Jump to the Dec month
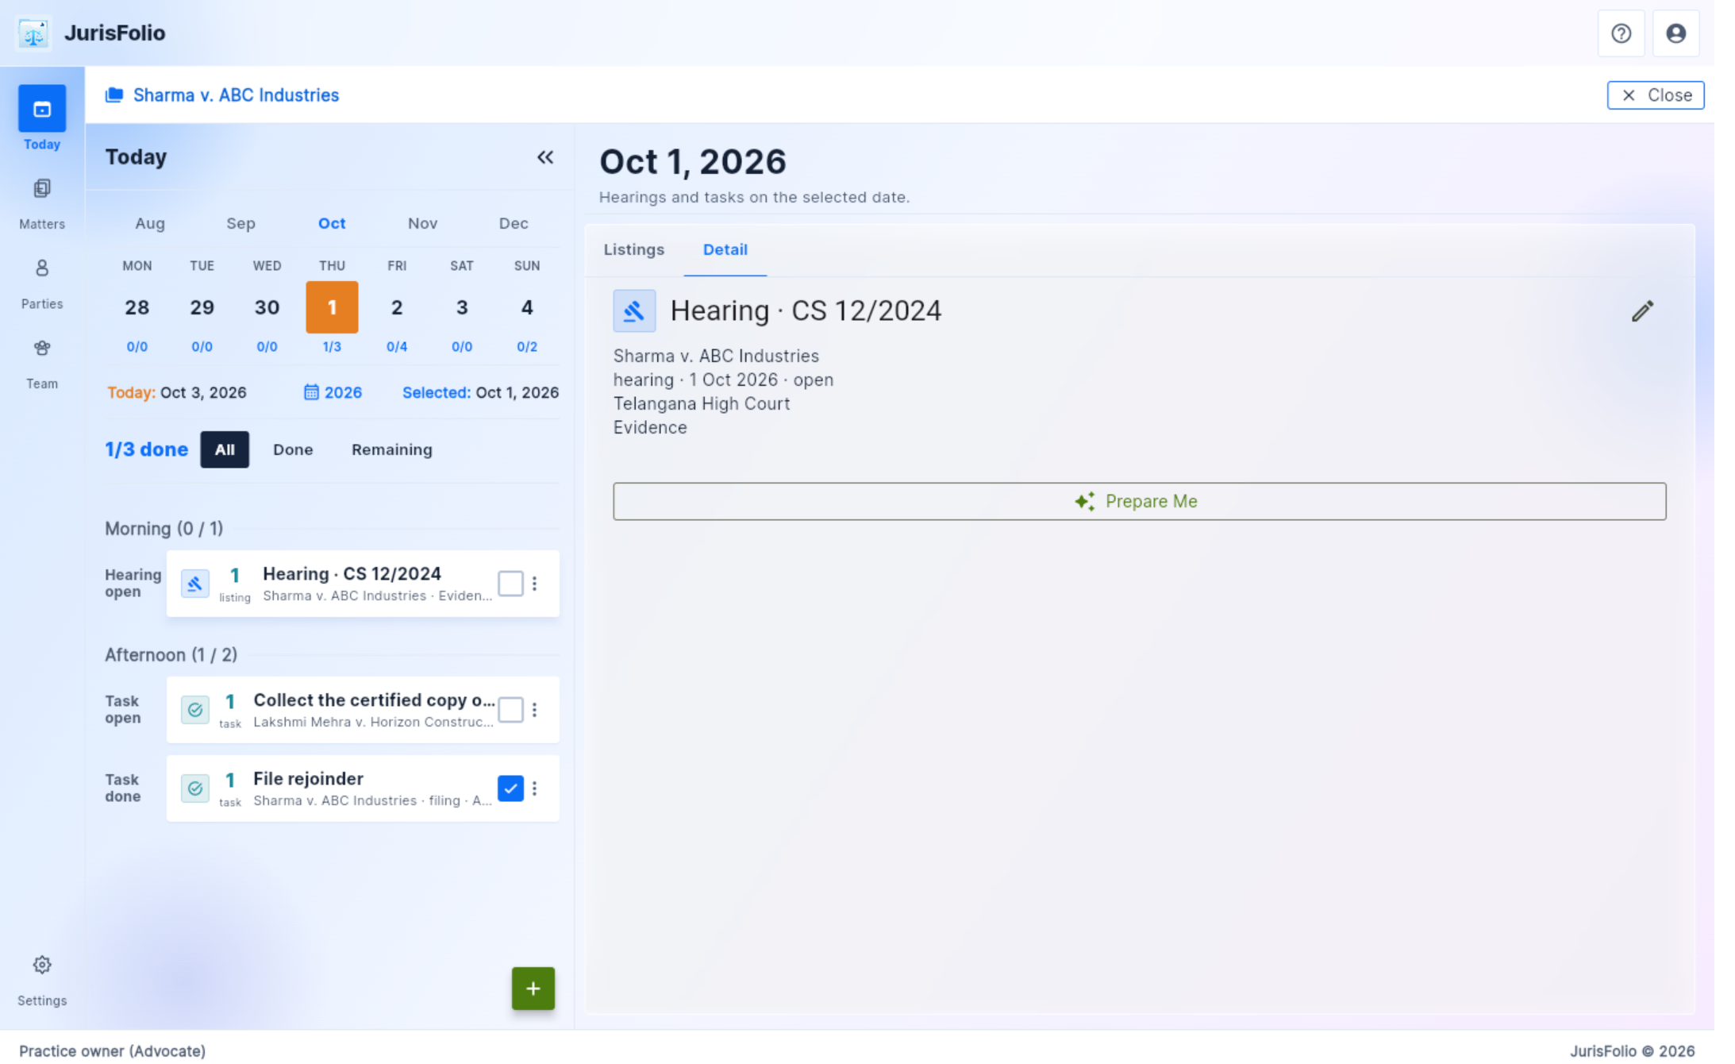This screenshot has height=1064, width=1735. [x=513, y=223]
